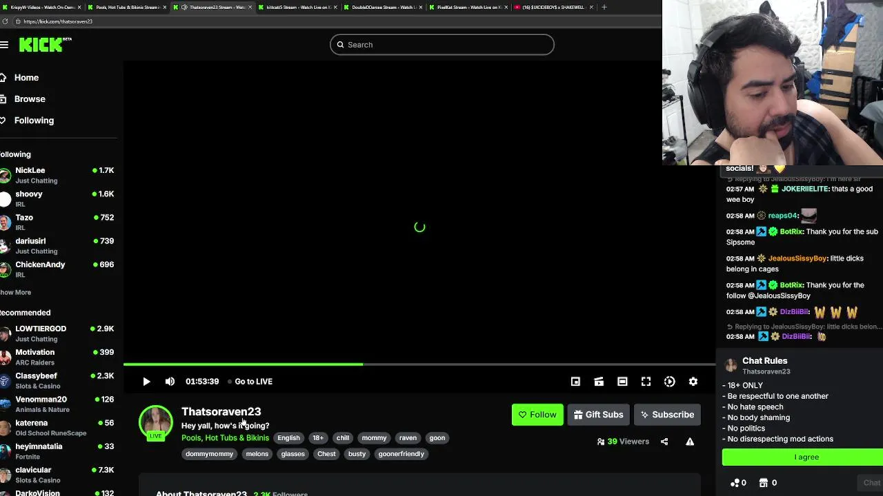
Task: Expand Show More following list
Action: 15,292
